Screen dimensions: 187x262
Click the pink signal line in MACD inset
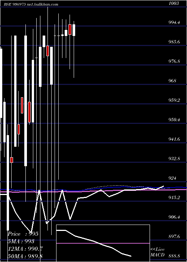click(103, 243)
